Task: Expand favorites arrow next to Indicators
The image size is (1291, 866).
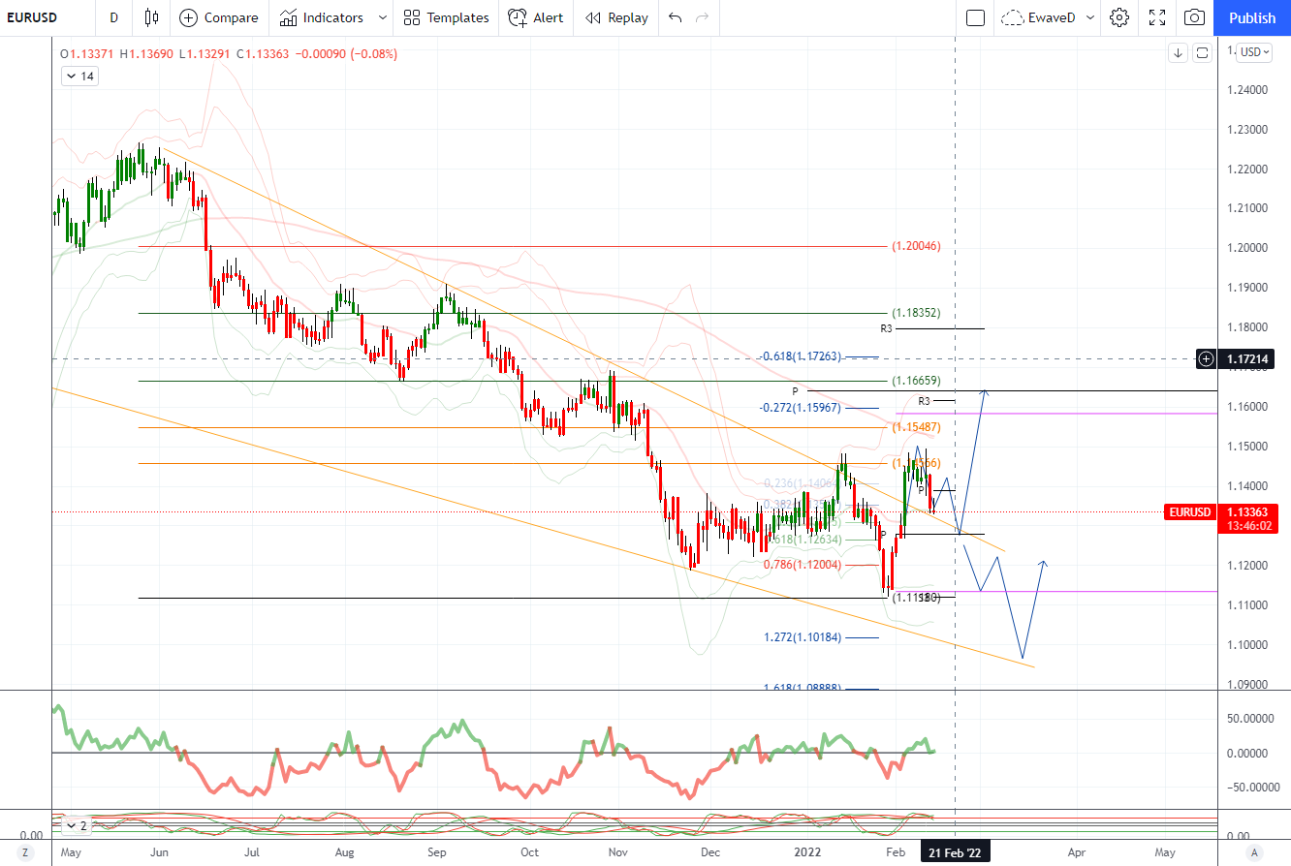Action: coord(382,17)
